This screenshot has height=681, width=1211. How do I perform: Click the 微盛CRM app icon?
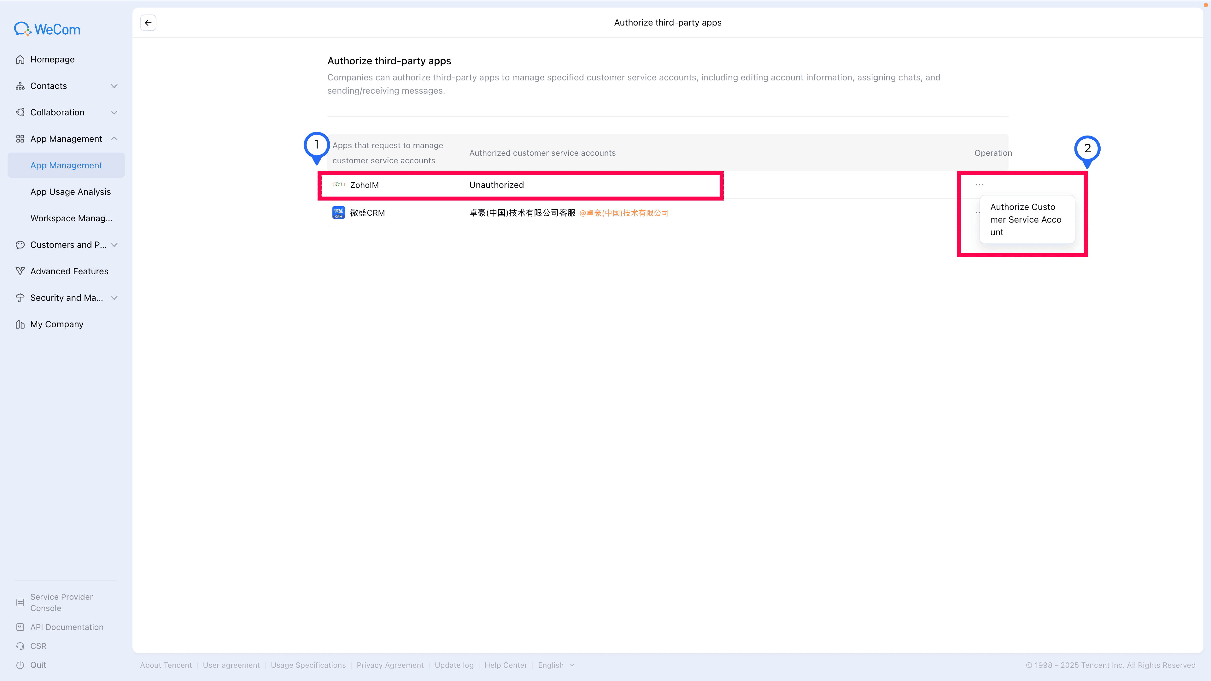338,212
